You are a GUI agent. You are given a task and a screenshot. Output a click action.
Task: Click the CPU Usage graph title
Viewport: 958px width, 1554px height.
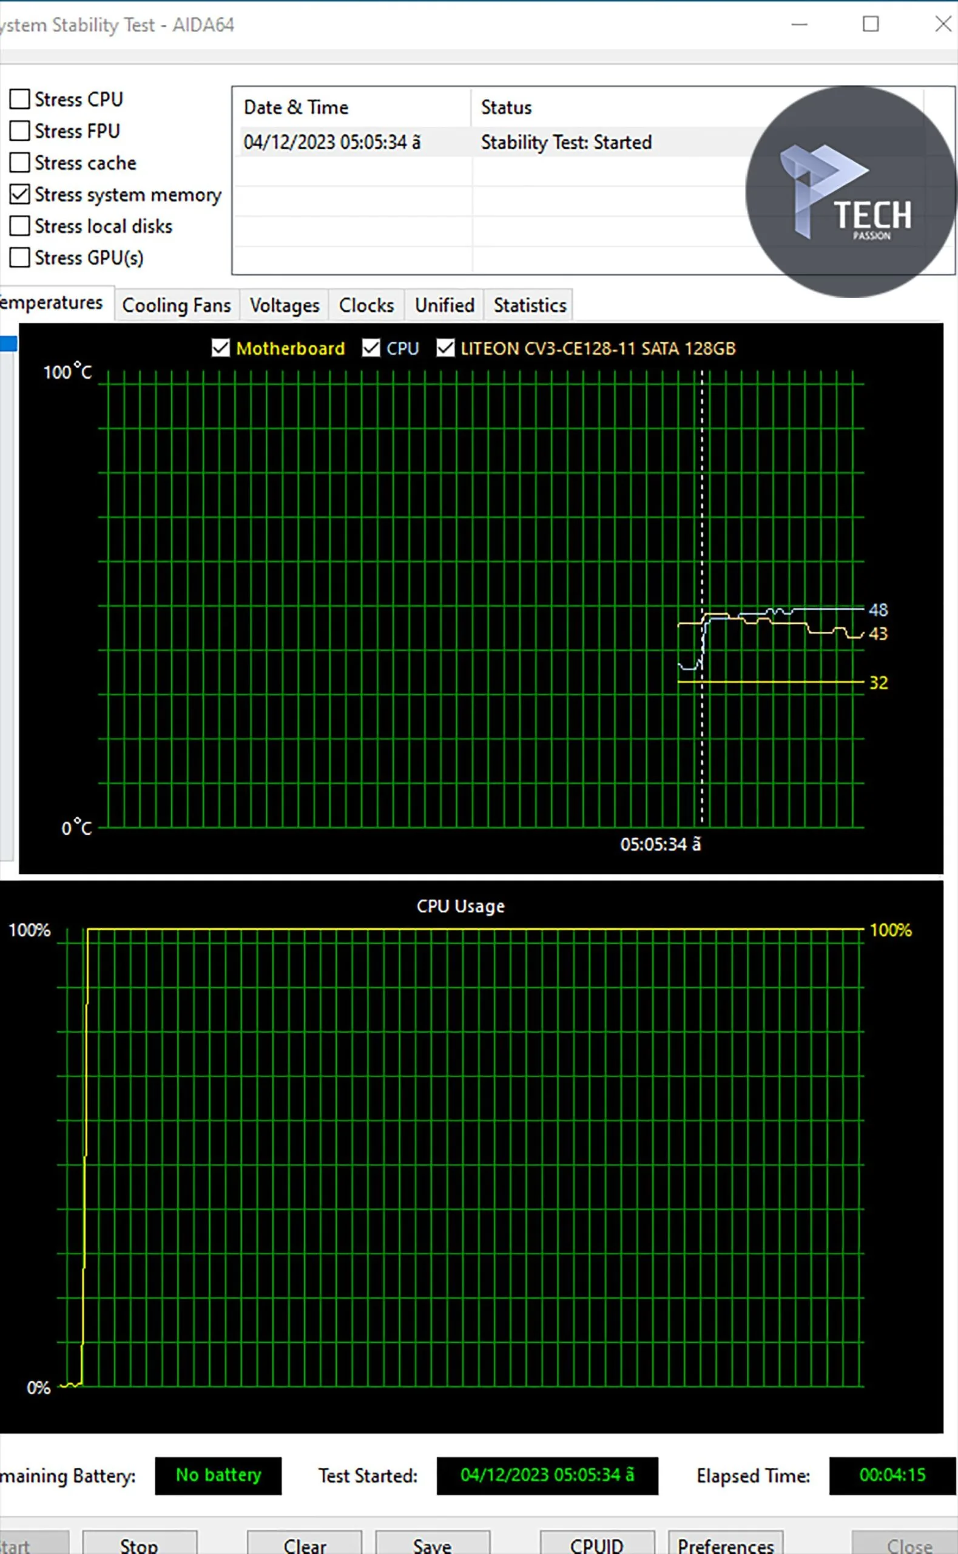point(460,906)
